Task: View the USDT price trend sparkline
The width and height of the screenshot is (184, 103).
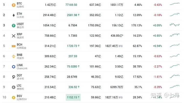Action: coord(175,25)
